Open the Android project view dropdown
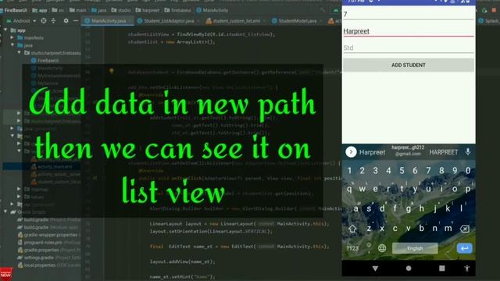Viewport: 500px width, 281px height. (x=21, y=21)
